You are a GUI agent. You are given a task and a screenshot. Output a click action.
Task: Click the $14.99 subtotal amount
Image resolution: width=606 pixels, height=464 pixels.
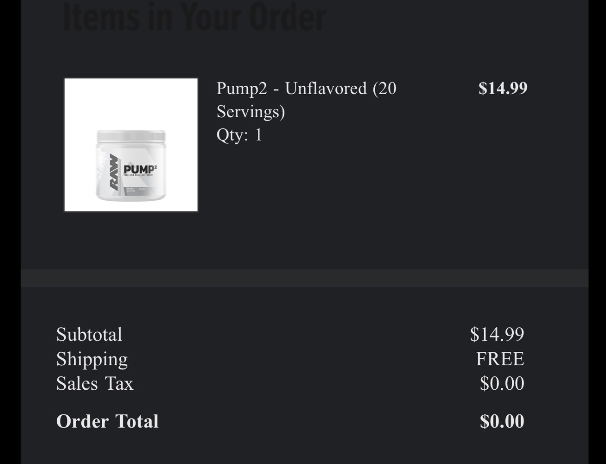click(x=497, y=334)
